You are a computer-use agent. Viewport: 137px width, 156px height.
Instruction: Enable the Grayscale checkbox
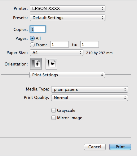tap(54, 110)
